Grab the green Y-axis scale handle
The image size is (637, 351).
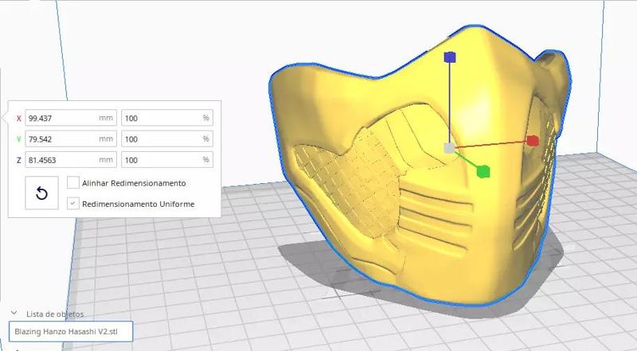[x=483, y=171]
